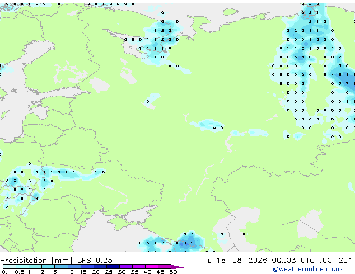Click the GFS 0.25 model label
This screenshot has height=274, width=355.
(x=95, y=261)
